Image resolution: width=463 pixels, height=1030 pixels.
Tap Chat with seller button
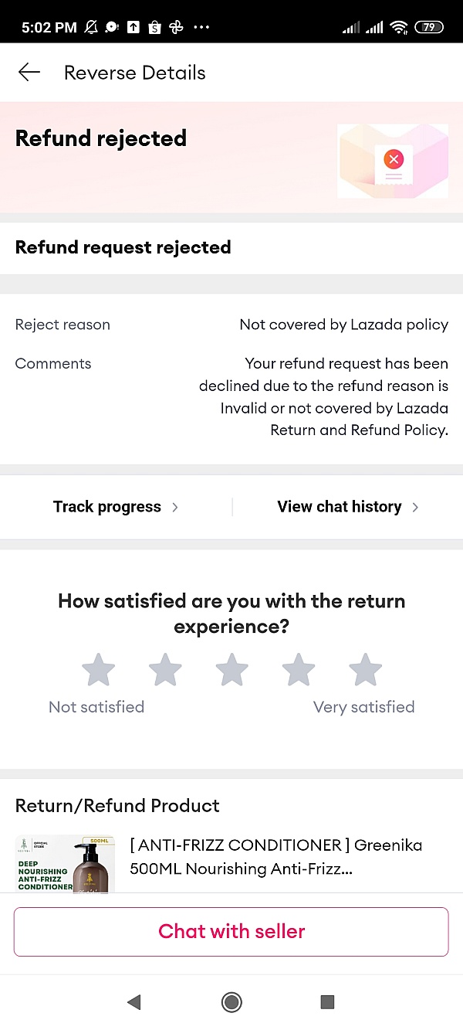point(231,931)
